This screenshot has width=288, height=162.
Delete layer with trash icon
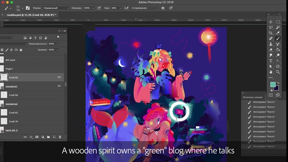click(60, 137)
